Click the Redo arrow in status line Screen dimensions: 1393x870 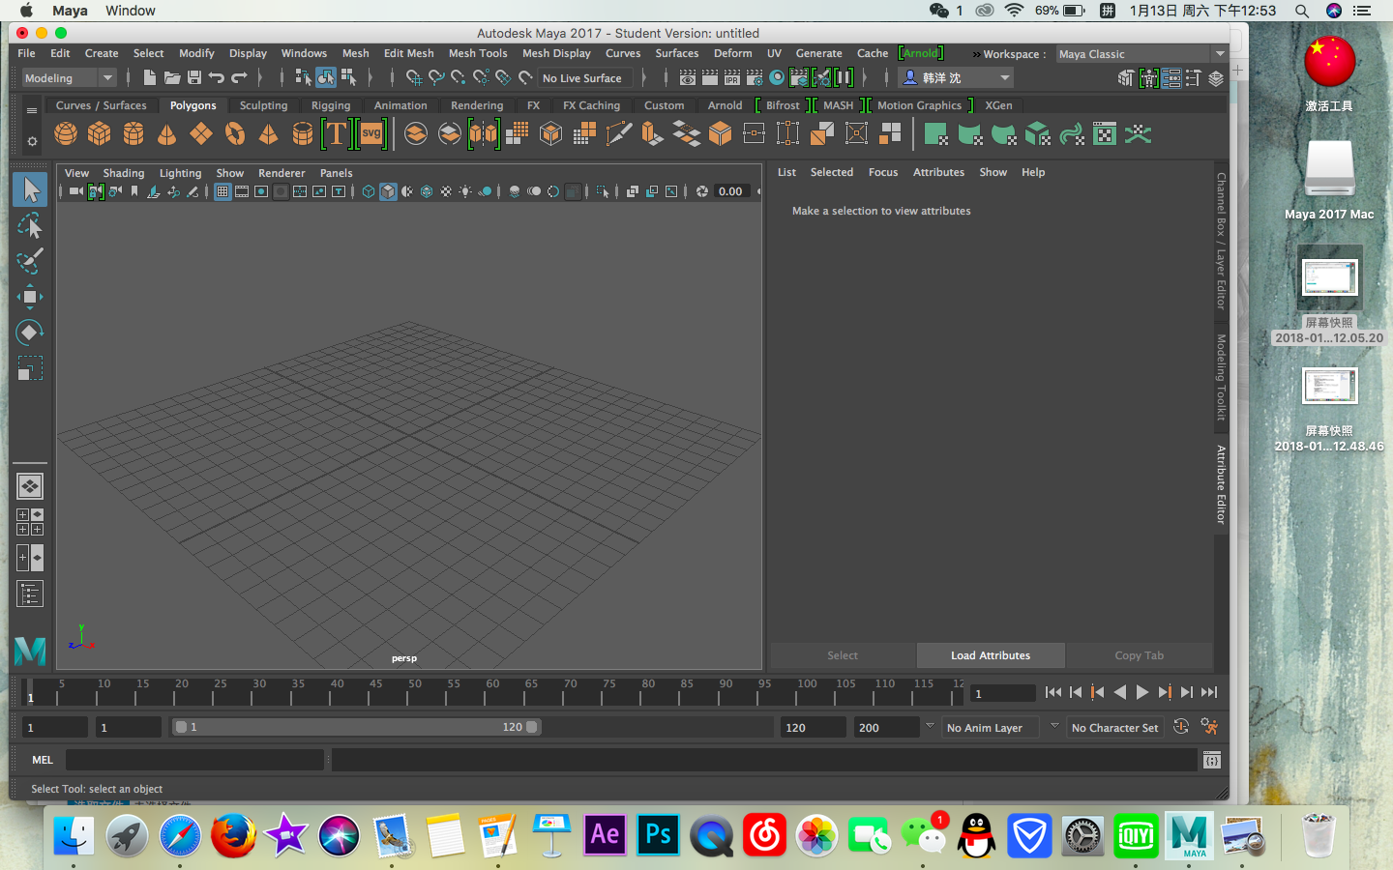pos(239,77)
